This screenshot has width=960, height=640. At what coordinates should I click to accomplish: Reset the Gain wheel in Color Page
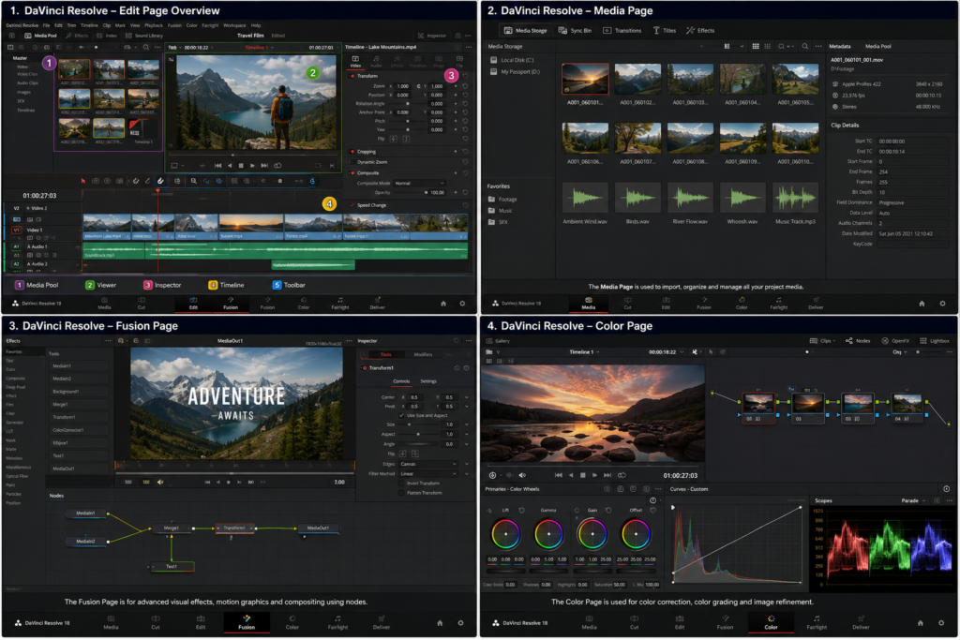point(608,510)
